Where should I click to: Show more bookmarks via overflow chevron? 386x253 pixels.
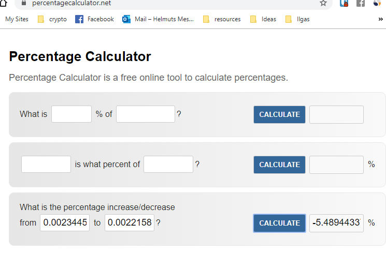coord(381,19)
